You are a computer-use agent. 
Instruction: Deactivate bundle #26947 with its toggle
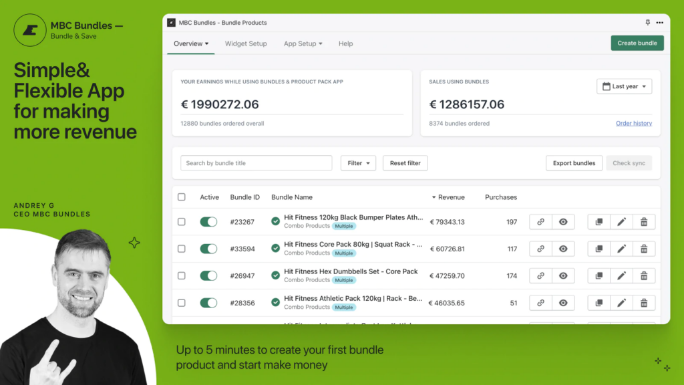(x=208, y=276)
